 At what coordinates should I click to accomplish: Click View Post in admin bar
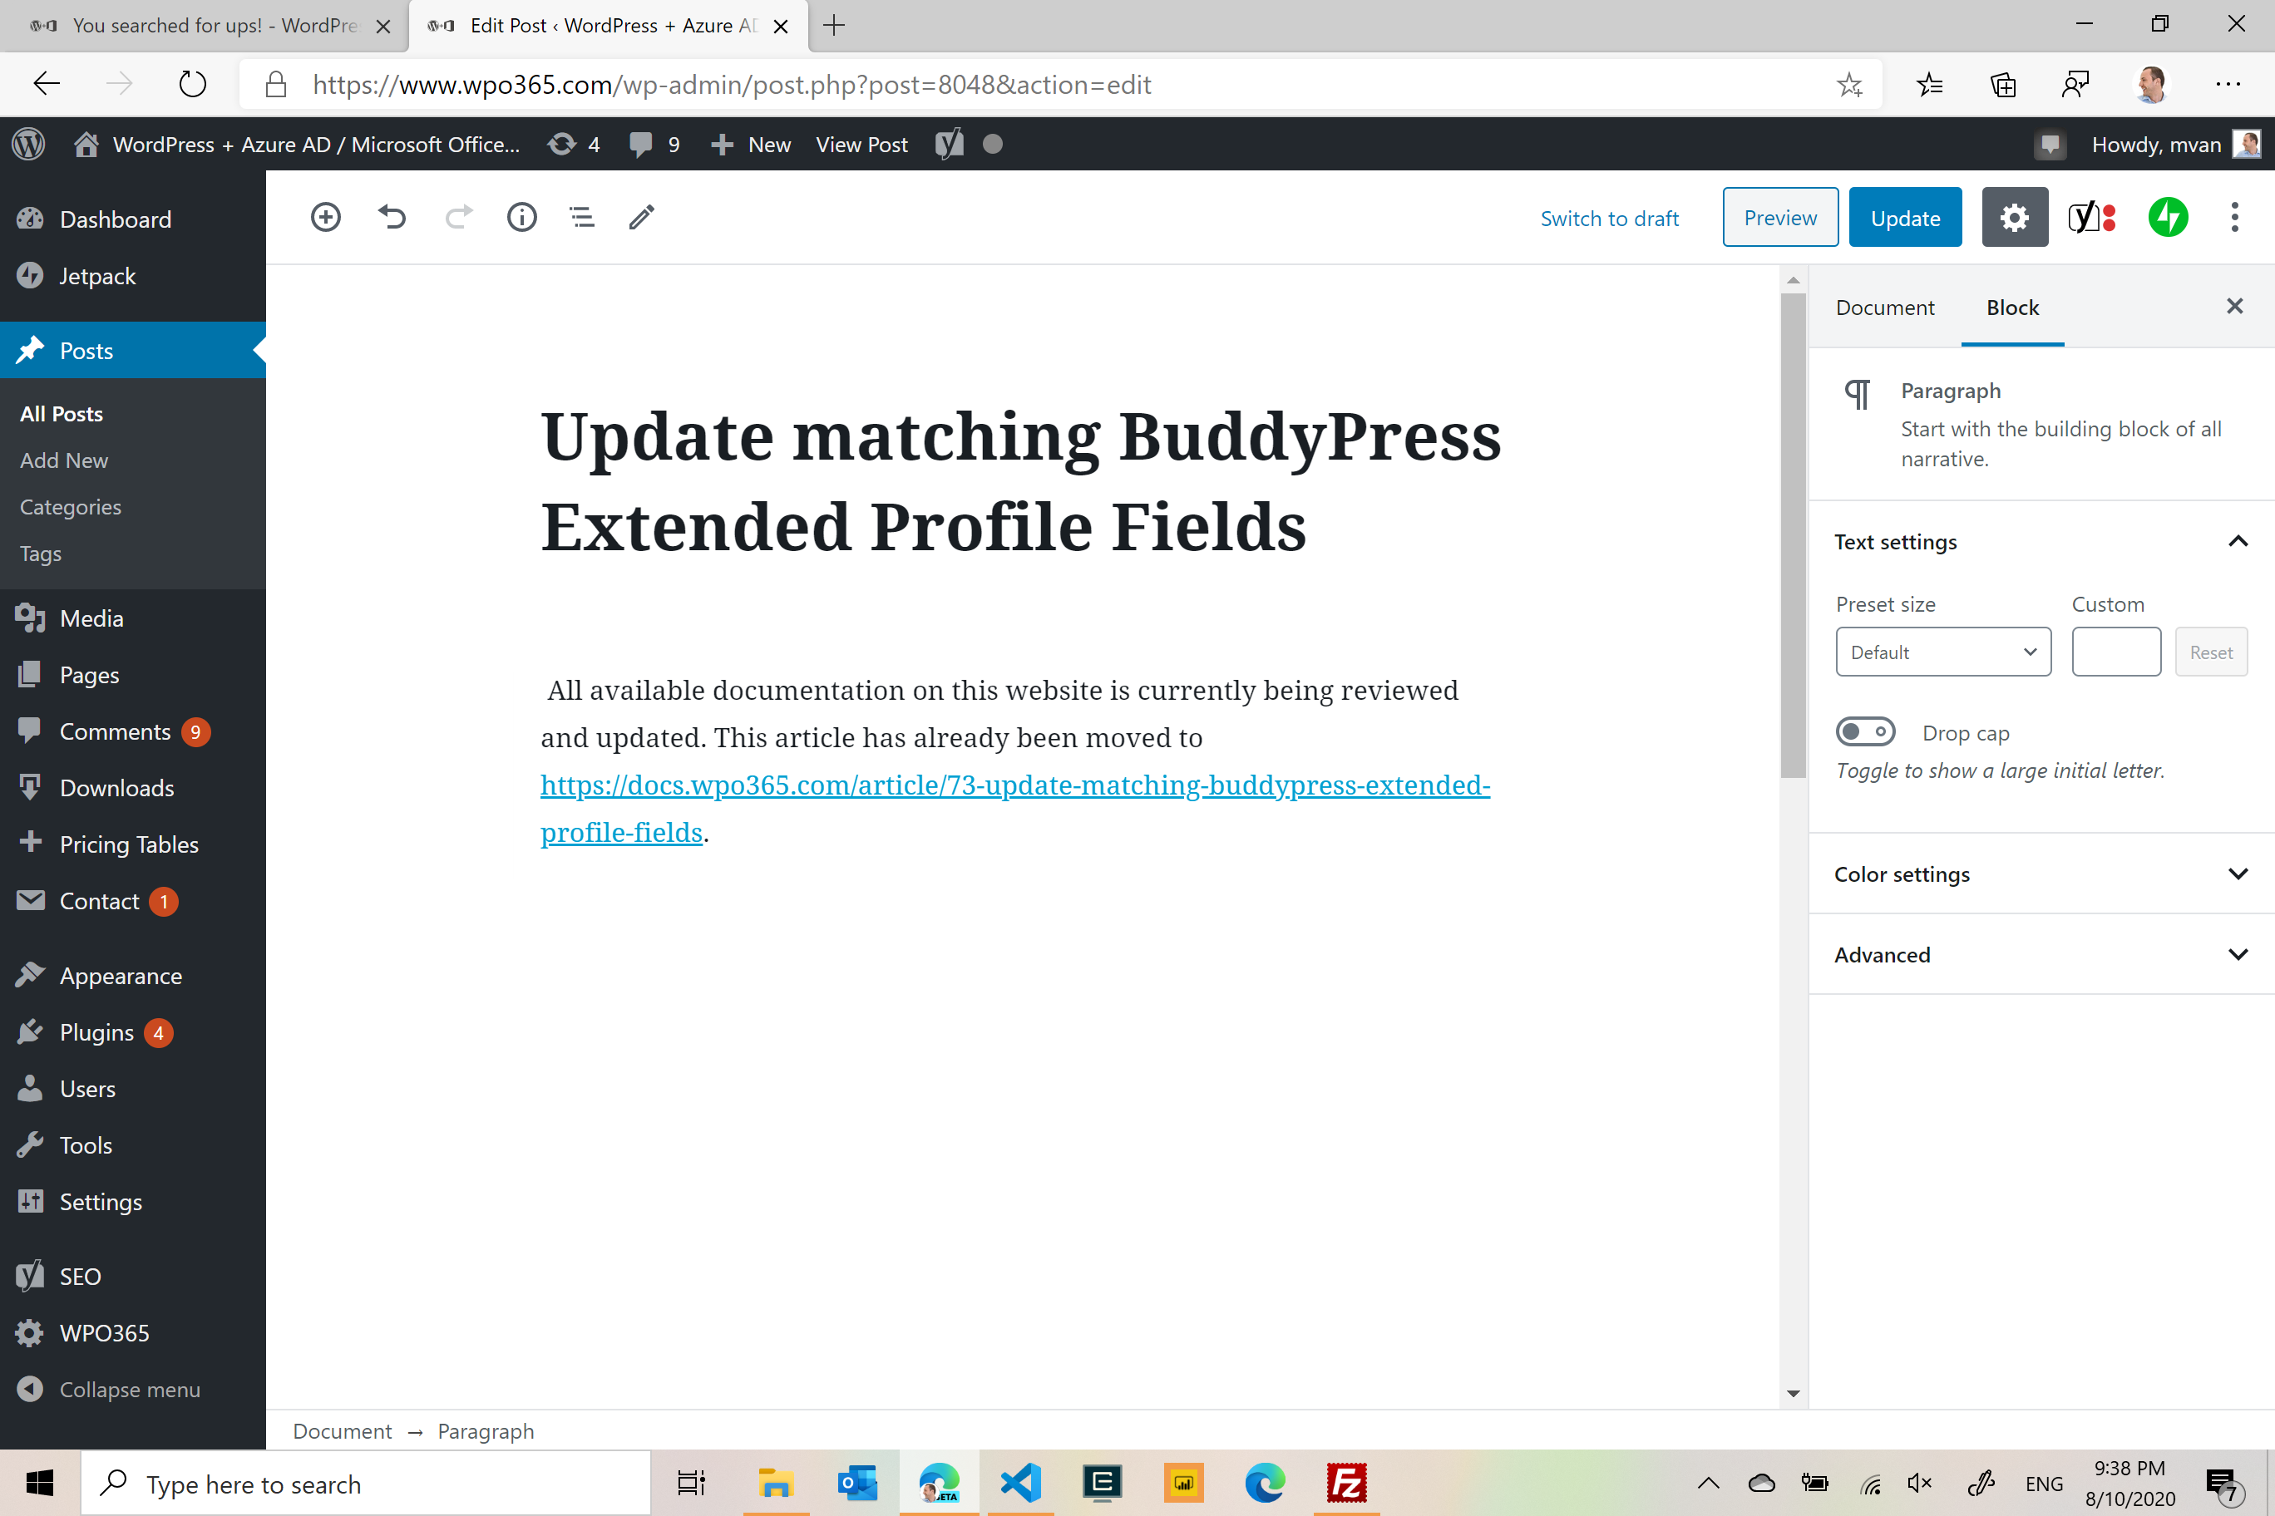pyautogui.click(x=861, y=144)
